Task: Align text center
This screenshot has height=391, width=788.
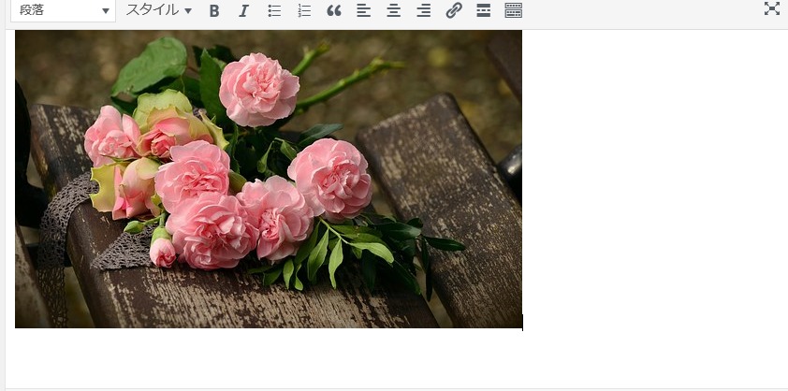Action: 393,10
